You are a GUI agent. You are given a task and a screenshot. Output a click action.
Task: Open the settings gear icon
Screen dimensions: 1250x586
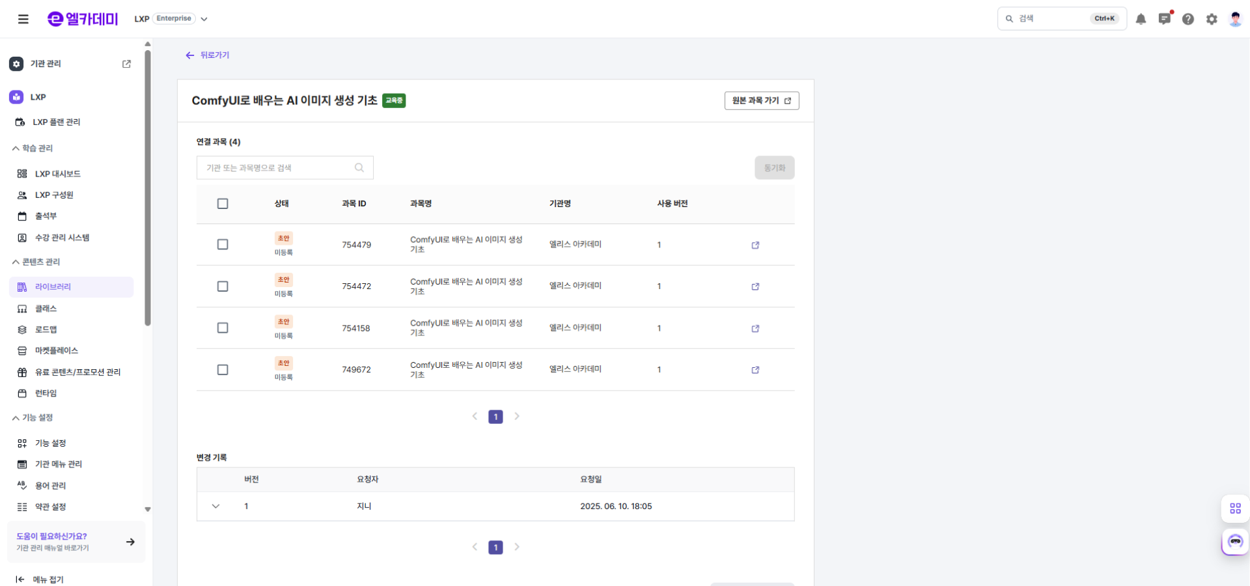coord(1212,19)
